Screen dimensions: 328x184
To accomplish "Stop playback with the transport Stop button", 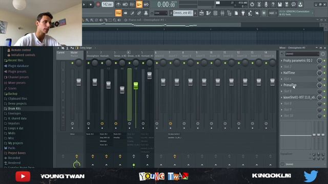I will pos(91,4).
